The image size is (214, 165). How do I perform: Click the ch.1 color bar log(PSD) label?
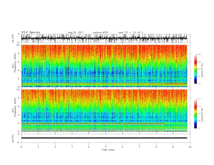click(202, 70)
